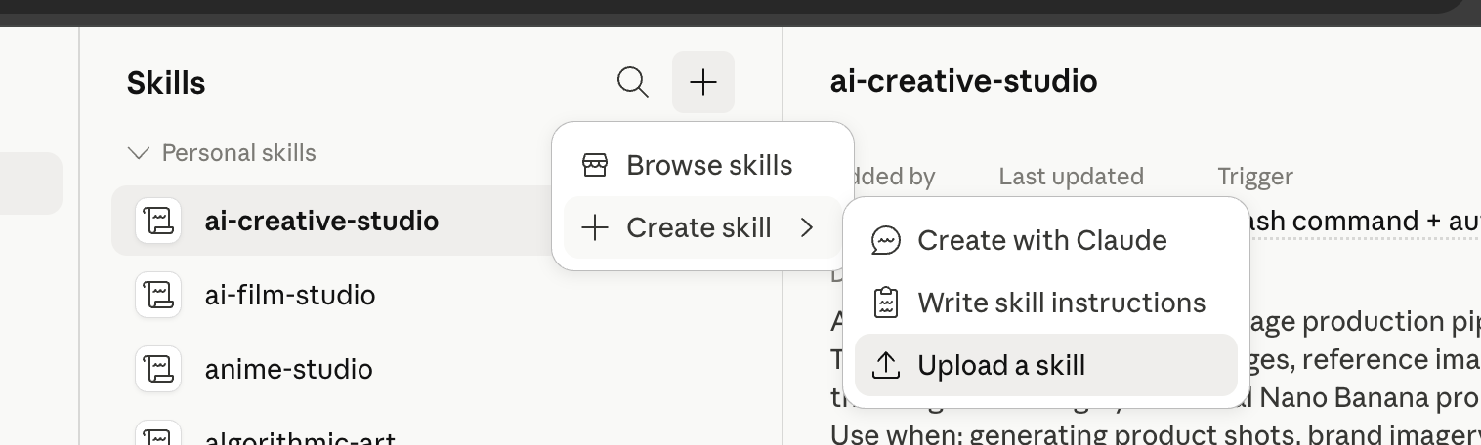Open the Create skill submenu entry
This screenshot has height=445, width=1481.
click(x=702, y=227)
